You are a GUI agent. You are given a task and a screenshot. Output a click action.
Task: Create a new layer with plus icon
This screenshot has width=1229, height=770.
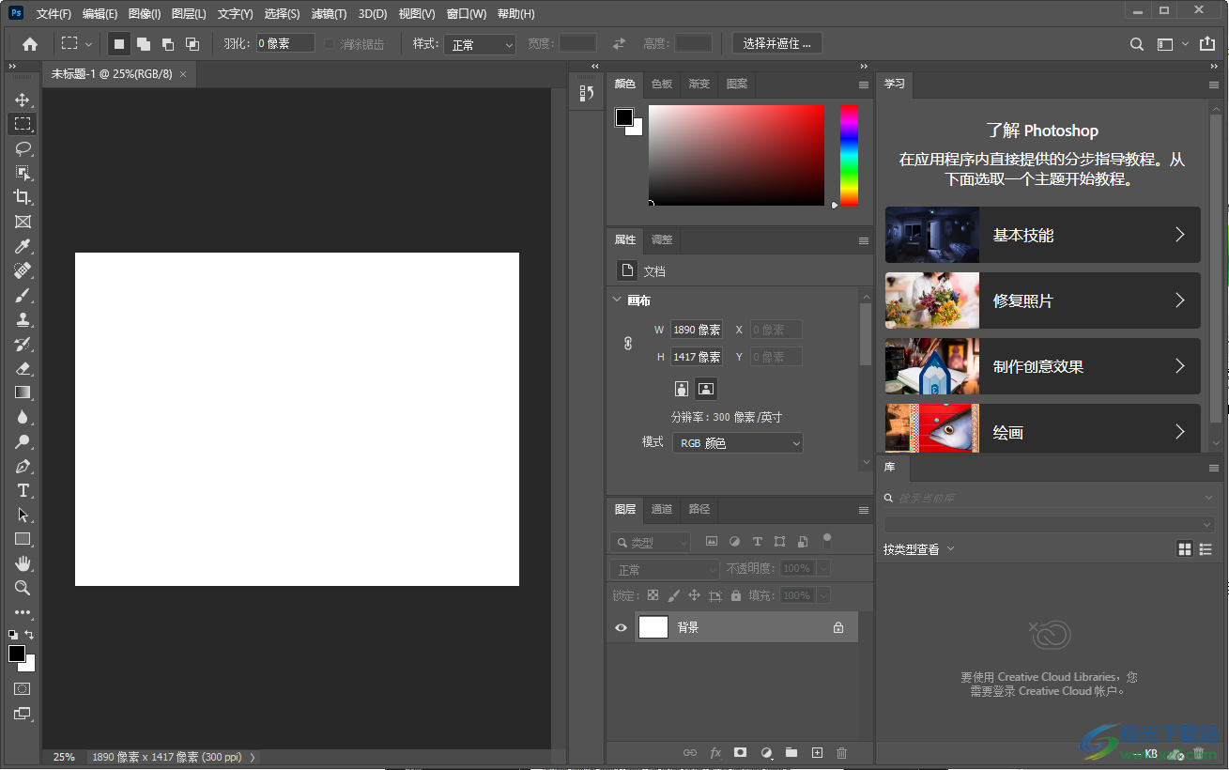click(817, 753)
